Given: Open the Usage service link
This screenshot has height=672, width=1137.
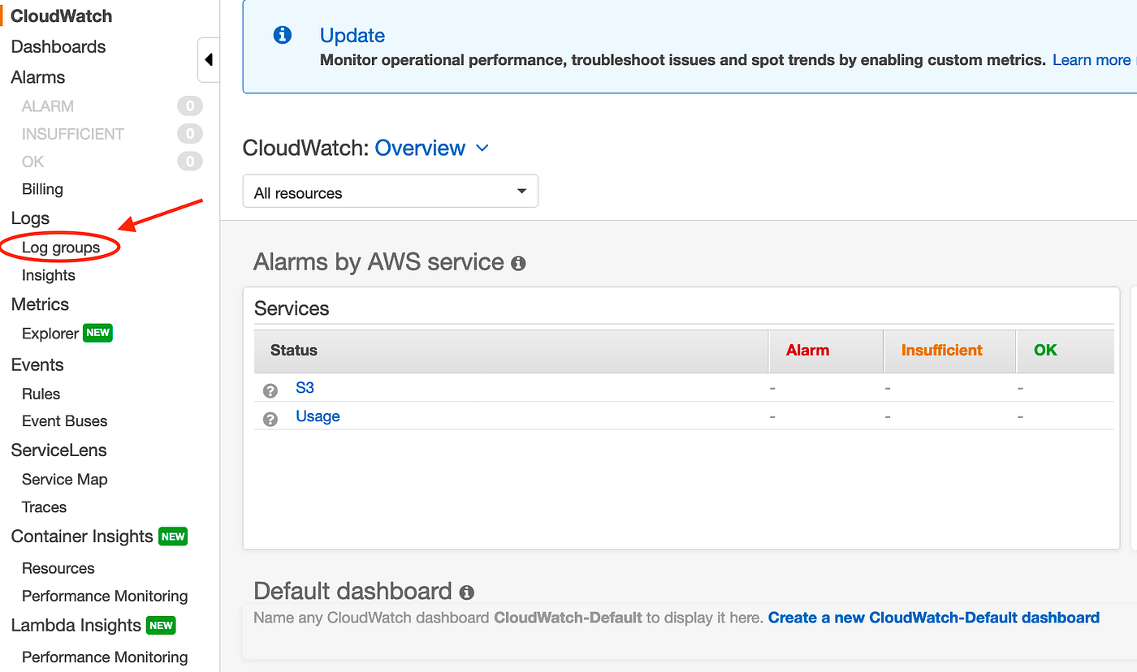Looking at the screenshot, I should (318, 416).
